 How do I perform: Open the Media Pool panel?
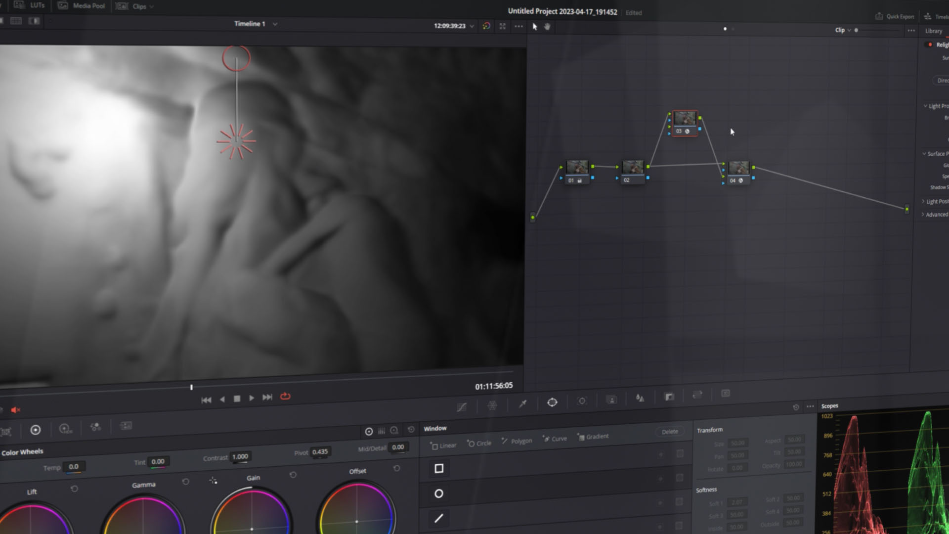pos(82,6)
